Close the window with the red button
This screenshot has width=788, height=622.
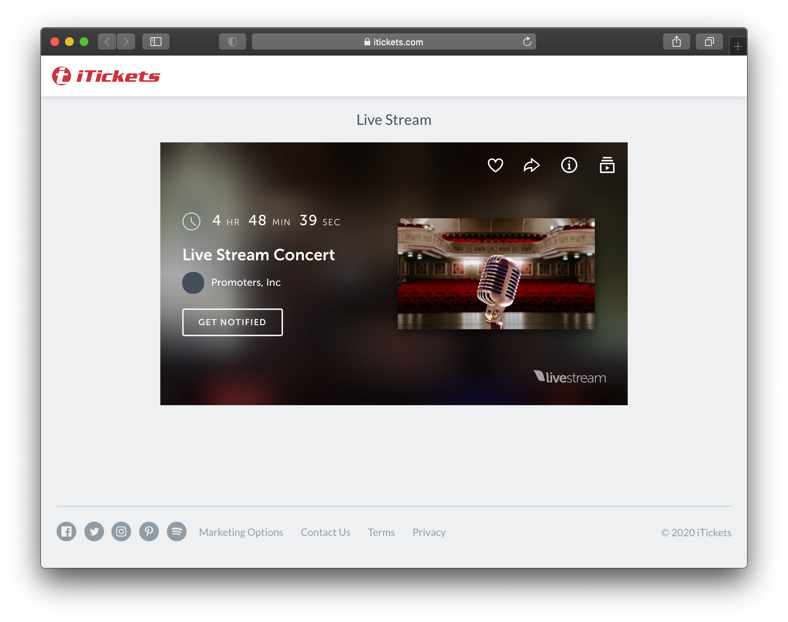click(55, 42)
